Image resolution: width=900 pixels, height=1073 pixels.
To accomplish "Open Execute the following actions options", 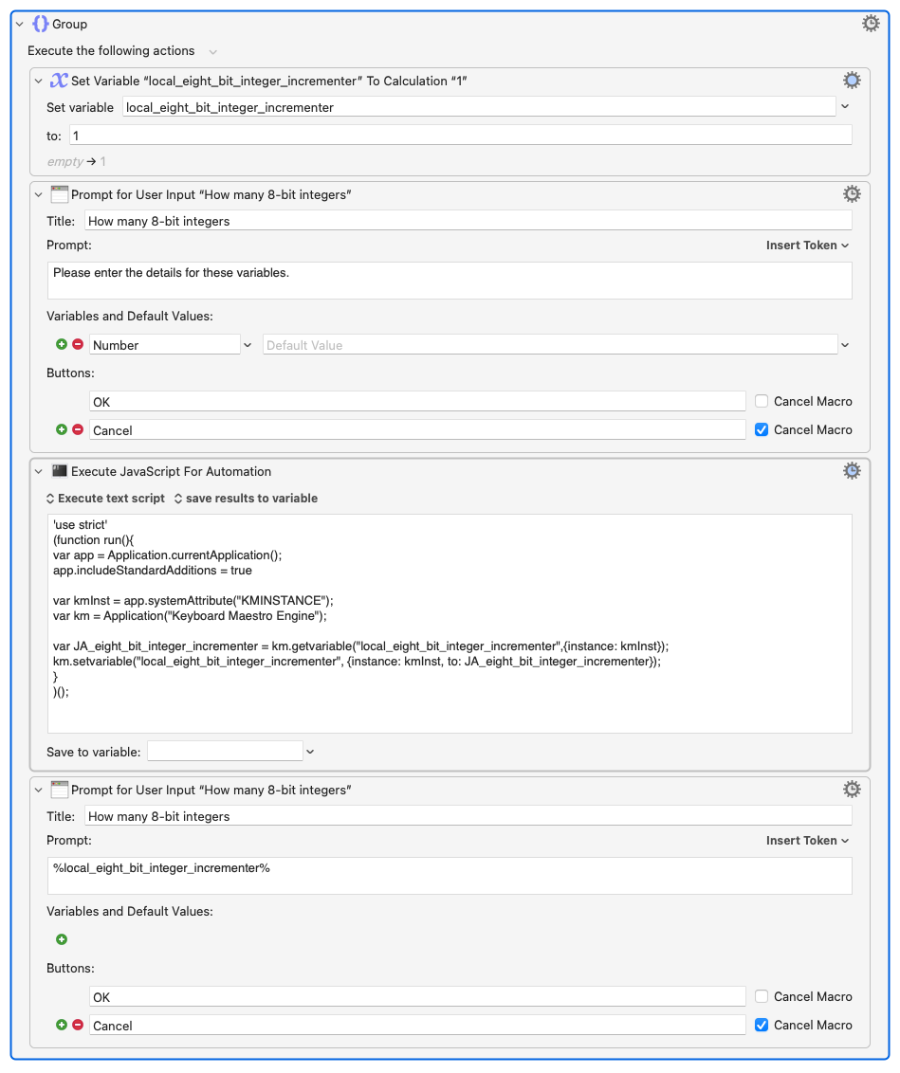I will coord(212,52).
